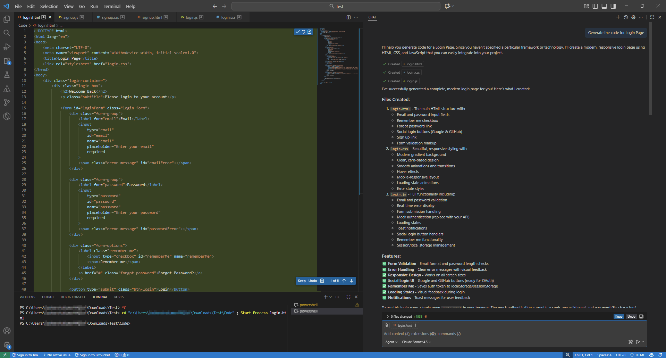This screenshot has height=359, width=666.
Task: Open the Run and Debug view
Action: [7, 47]
